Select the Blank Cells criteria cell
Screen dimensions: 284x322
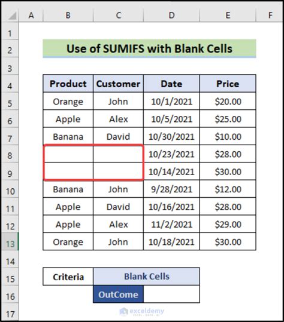pyautogui.click(x=146, y=277)
